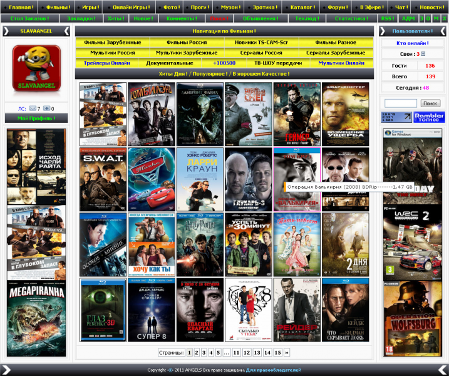The image size is (449, 376).
Task: Open inbox messages envelope showing 7
Action: [x=33, y=108]
